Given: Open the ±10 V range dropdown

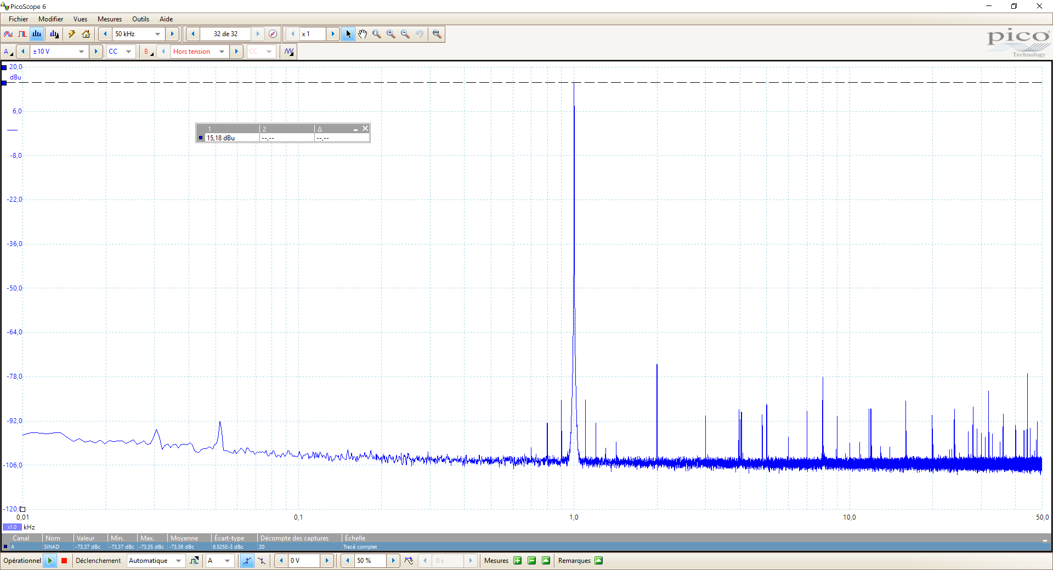Looking at the screenshot, I should tap(82, 52).
